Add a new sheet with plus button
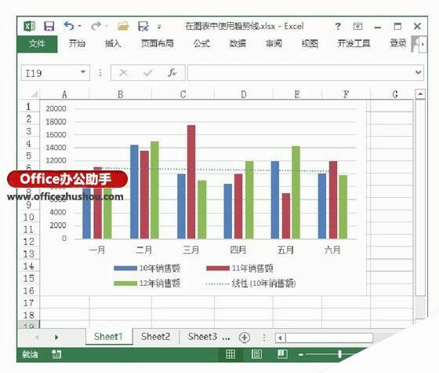Viewport: 439px width, 373px height. coord(244,337)
